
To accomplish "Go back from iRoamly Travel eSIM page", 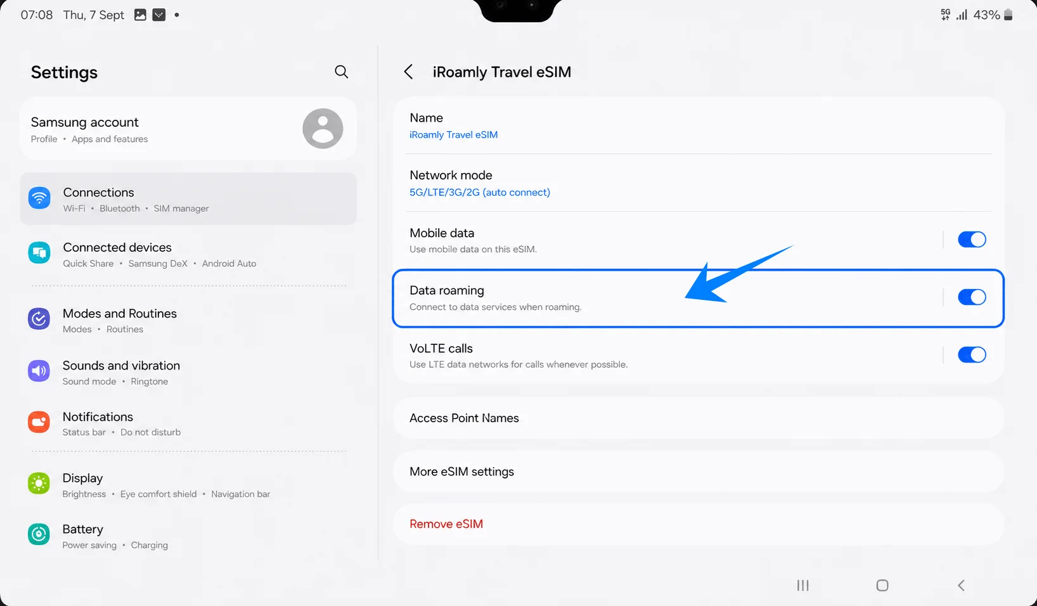I will pos(409,72).
